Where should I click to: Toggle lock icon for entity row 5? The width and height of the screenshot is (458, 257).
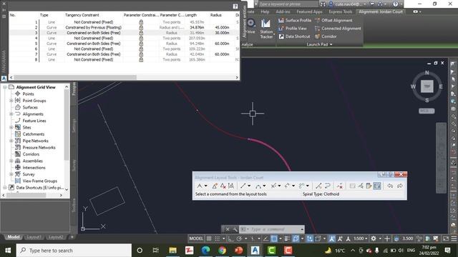point(141,44)
